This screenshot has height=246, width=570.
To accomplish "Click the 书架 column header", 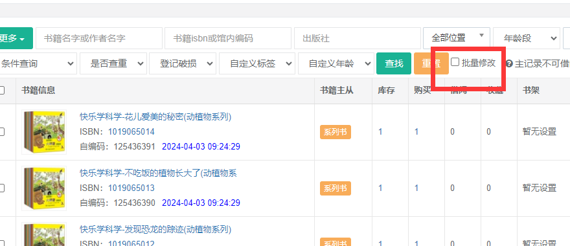I will pyautogui.click(x=531, y=90).
